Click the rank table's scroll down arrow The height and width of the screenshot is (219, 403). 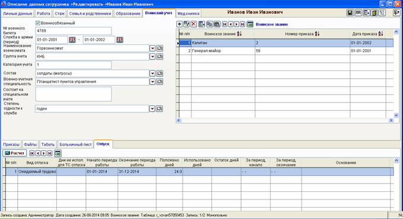click(x=396, y=115)
